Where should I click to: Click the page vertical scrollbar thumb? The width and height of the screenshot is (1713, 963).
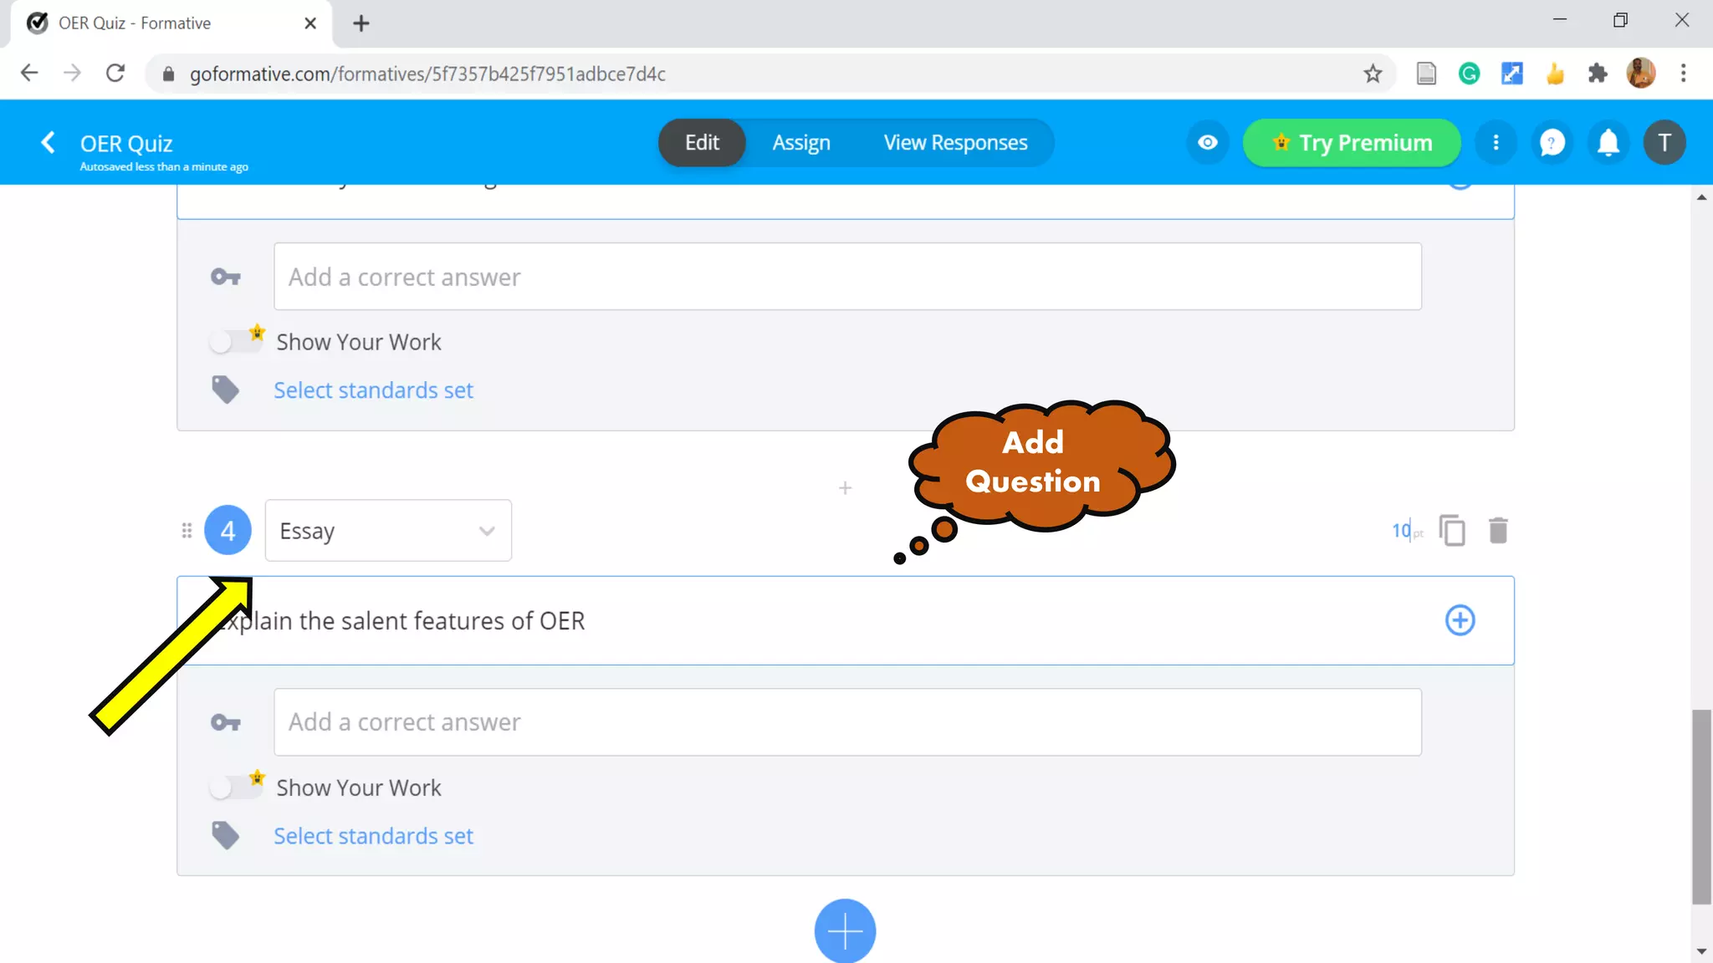pos(1700,806)
